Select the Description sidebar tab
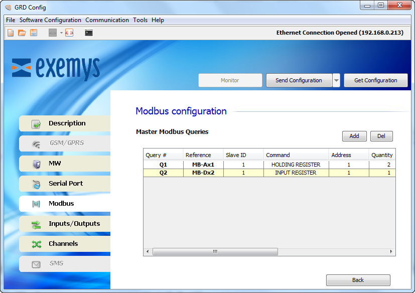This screenshot has width=415, height=293. pyautogui.click(x=65, y=123)
